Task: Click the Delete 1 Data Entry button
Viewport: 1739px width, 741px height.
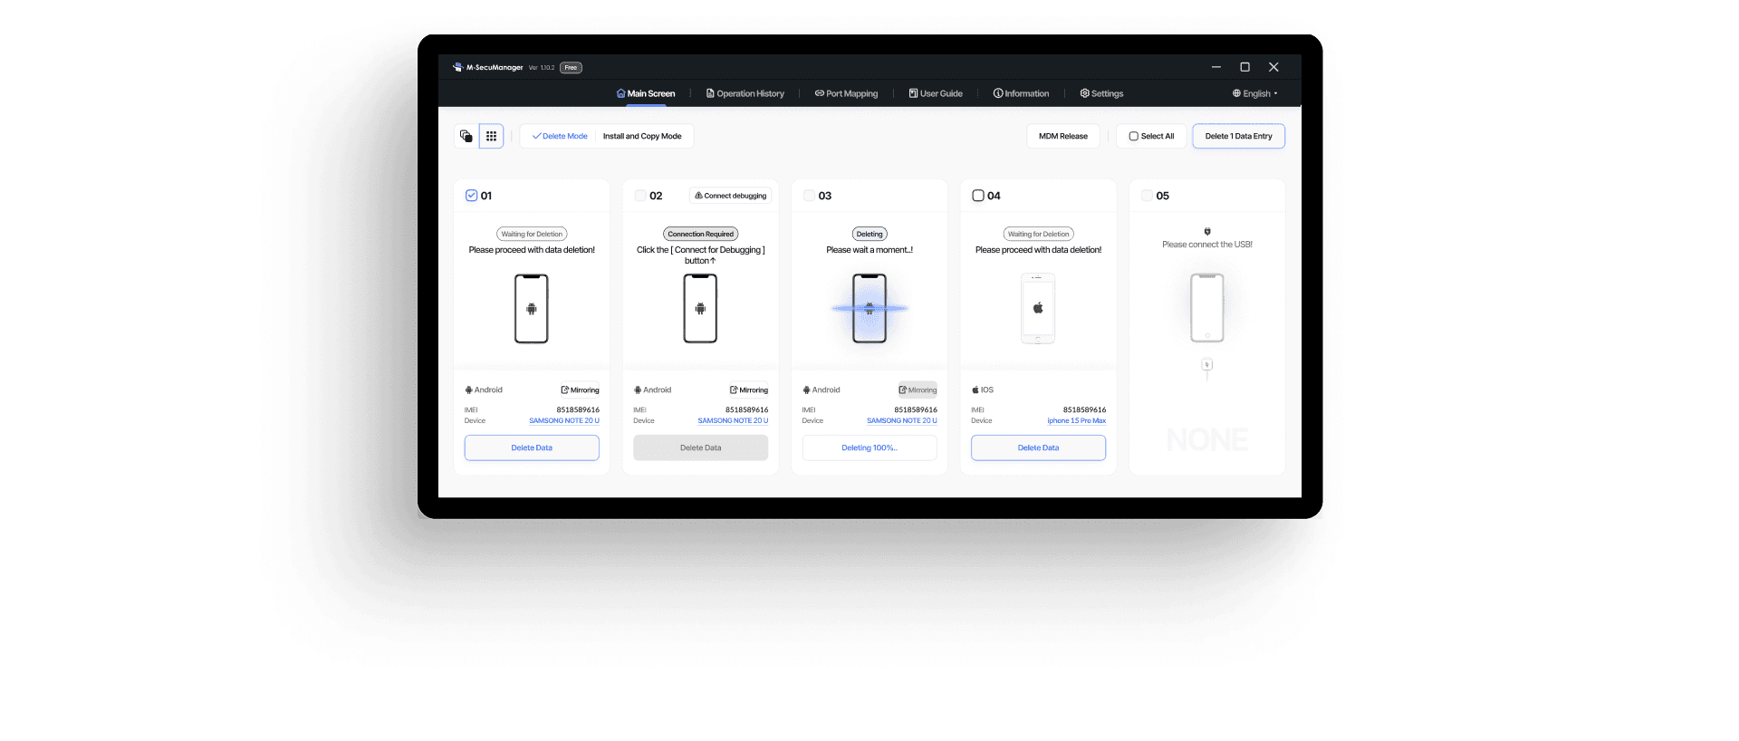Action: 1238,137
